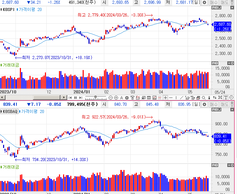The width and height of the screenshot is (237, 194).
Task: Click the horizontal scrollbar thumb
Action: click(x=47, y=98)
